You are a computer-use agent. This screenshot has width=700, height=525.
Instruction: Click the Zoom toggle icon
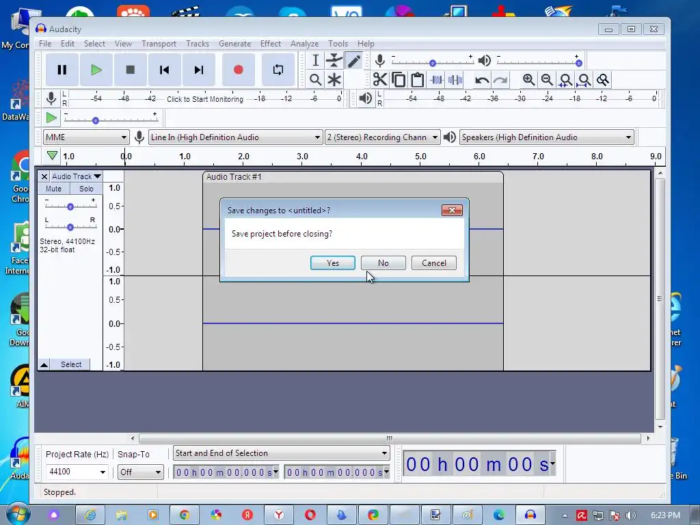(x=603, y=80)
